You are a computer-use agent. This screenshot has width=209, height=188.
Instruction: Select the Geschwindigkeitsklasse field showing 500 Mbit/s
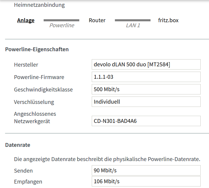tap(146, 89)
